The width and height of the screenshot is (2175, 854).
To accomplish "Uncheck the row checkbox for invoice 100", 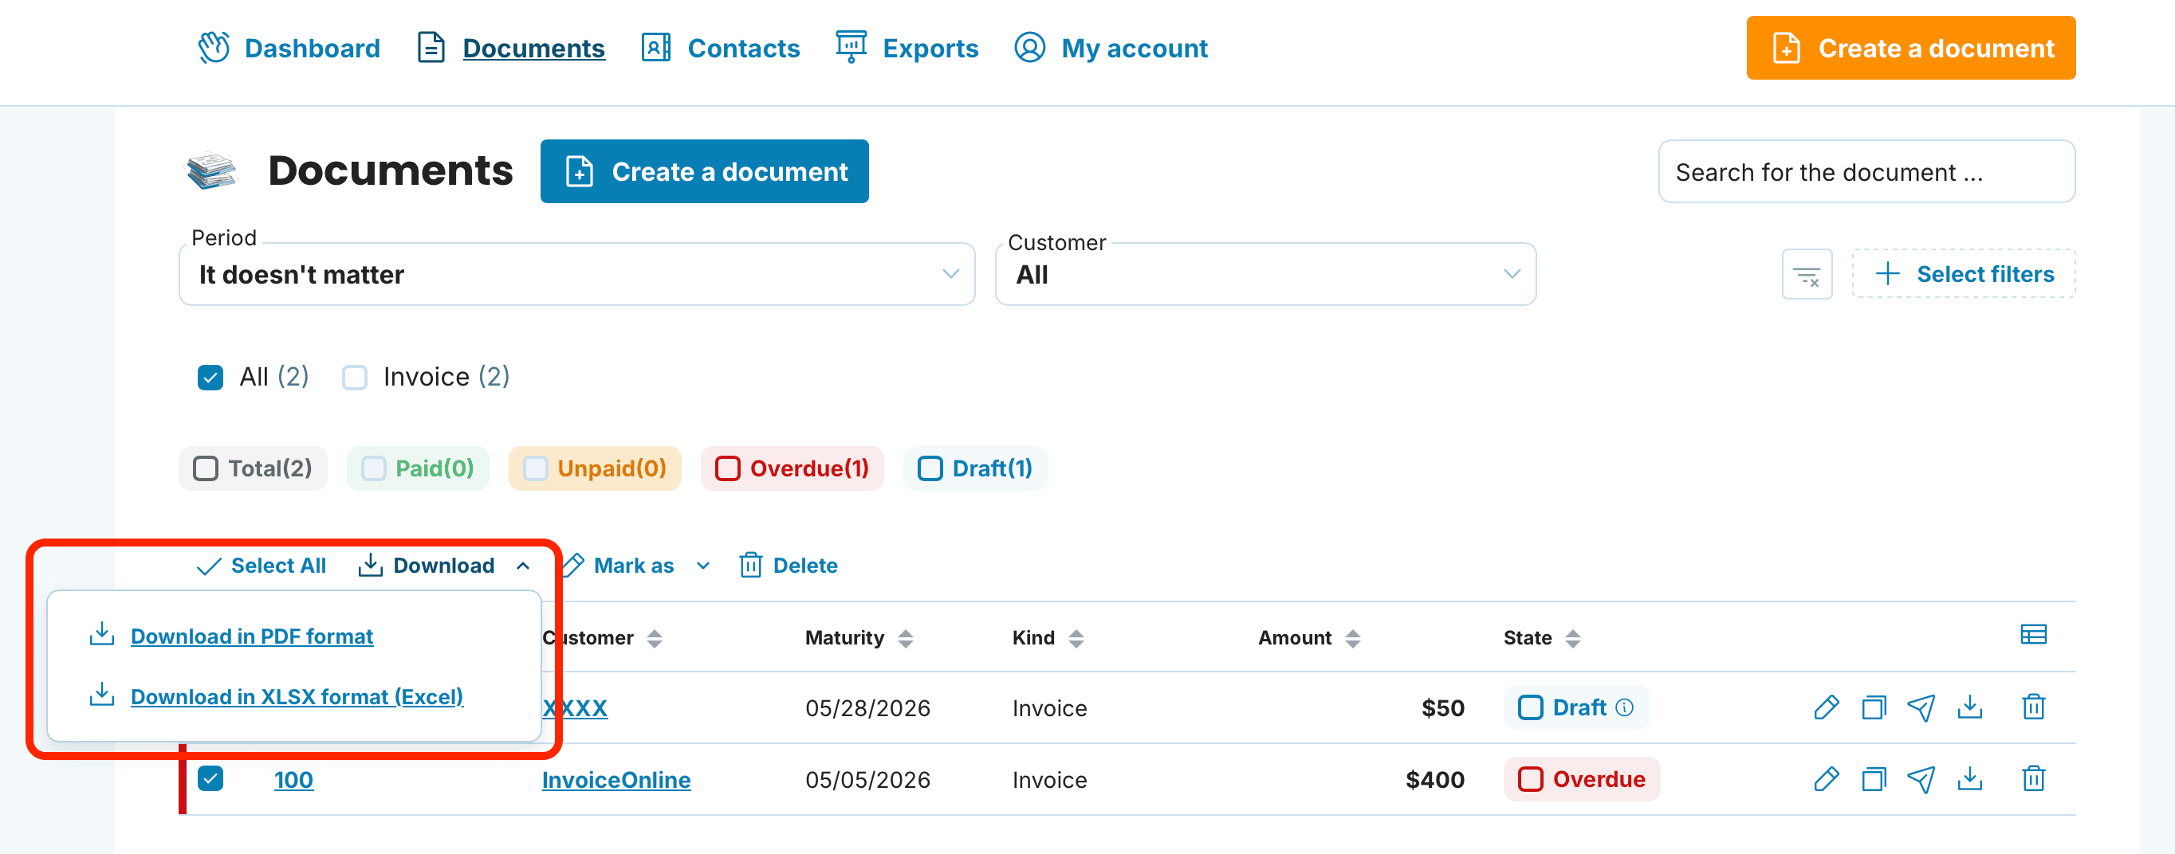I will click(x=210, y=779).
